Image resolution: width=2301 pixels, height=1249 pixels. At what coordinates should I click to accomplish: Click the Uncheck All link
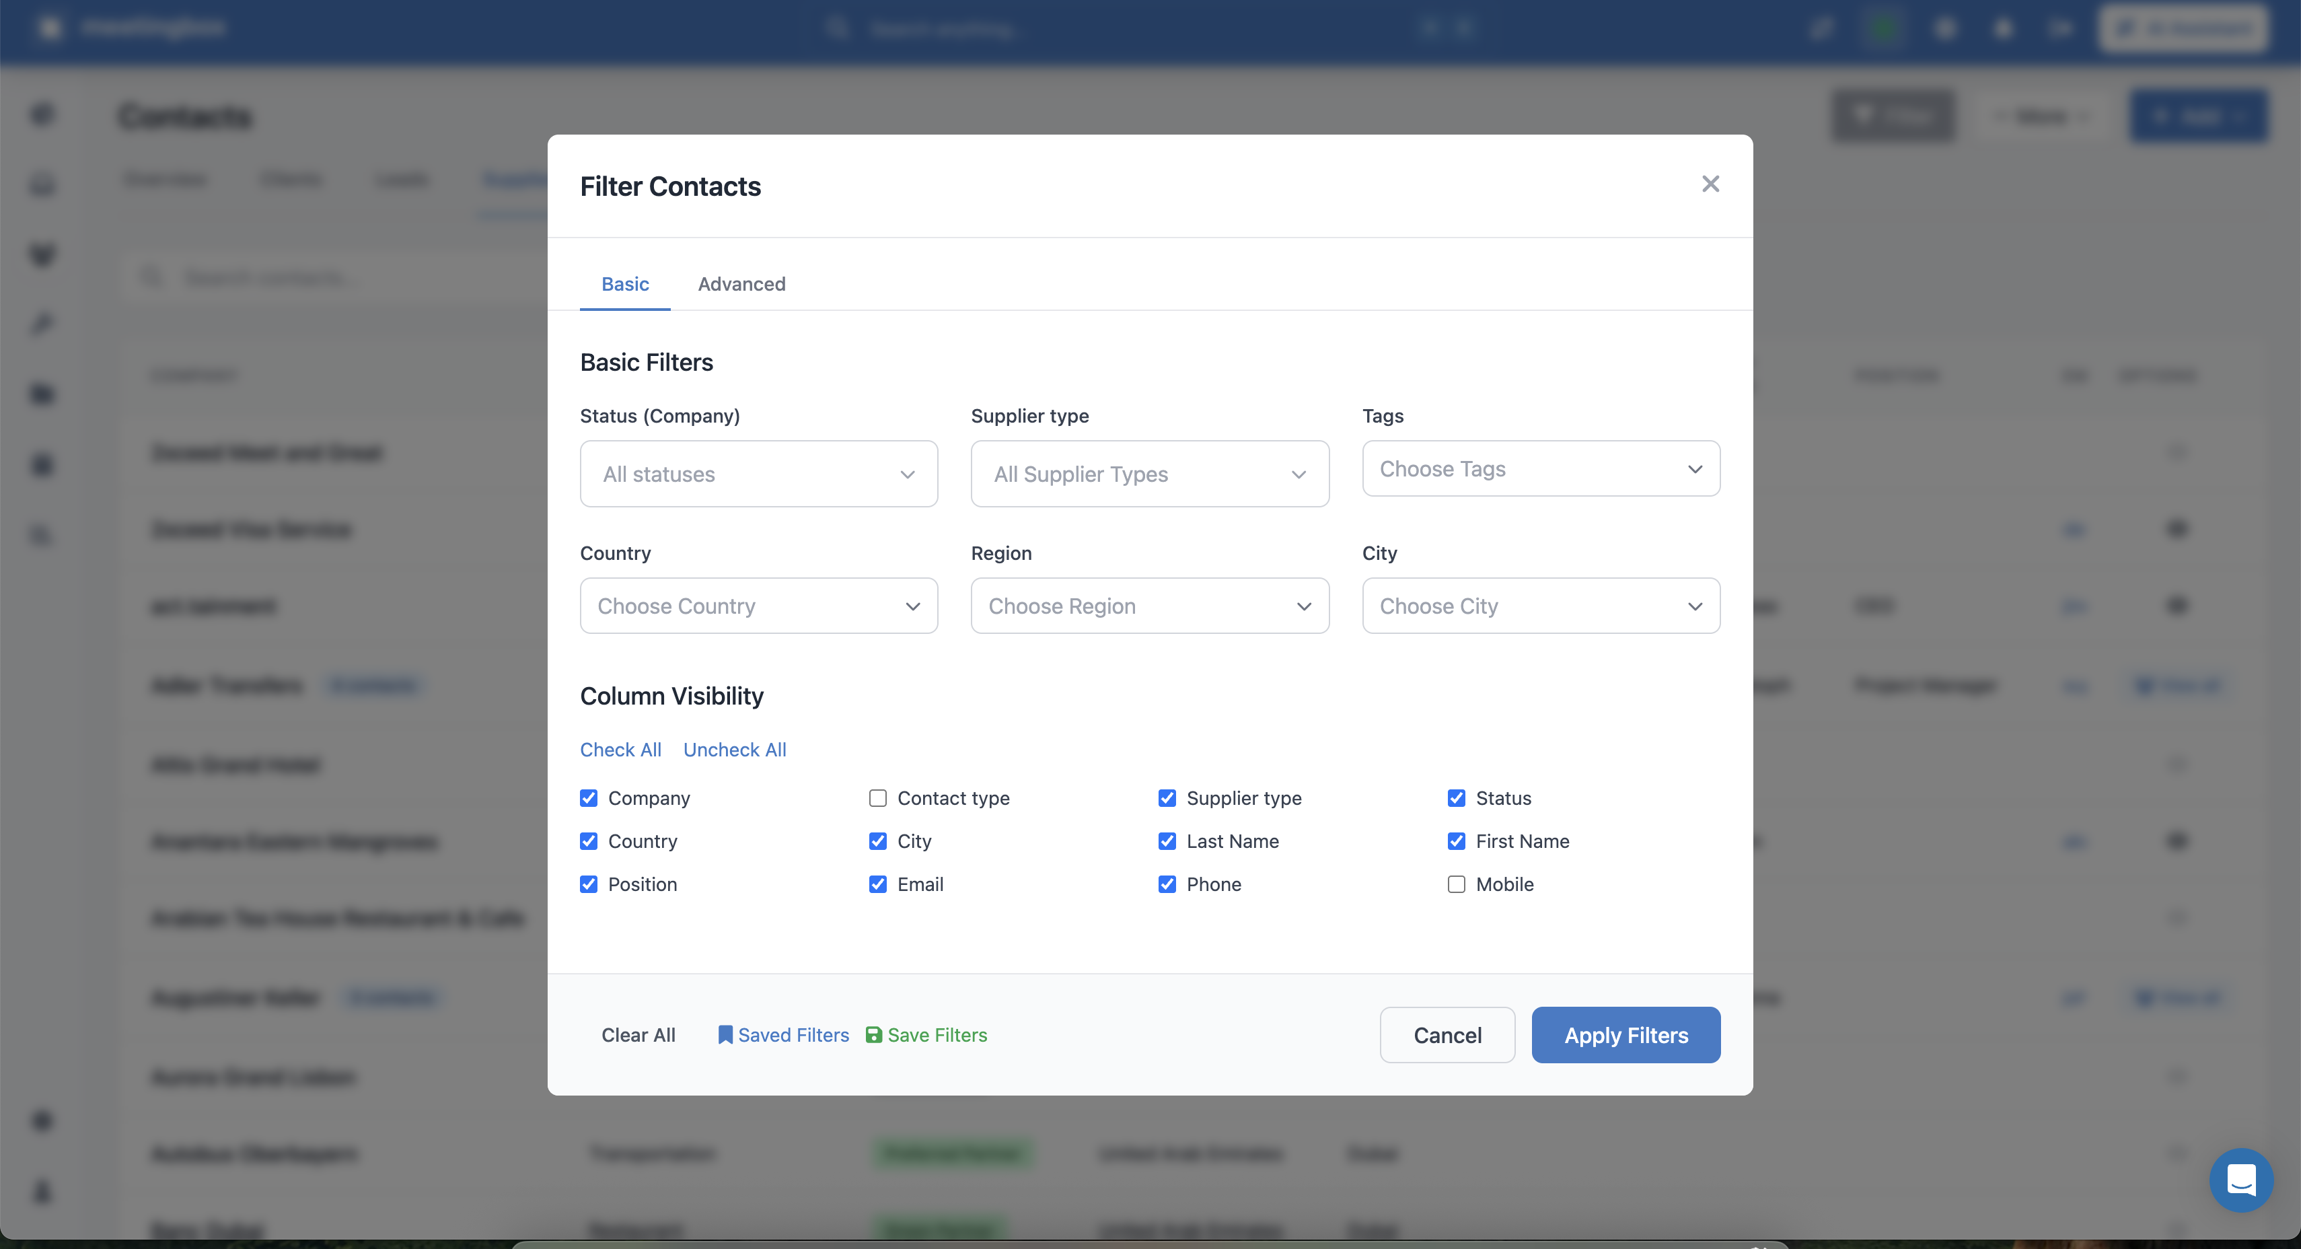734,750
